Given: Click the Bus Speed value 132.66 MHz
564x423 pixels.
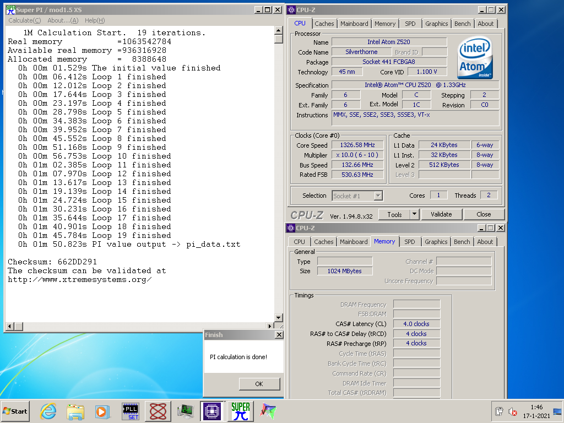Looking at the screenshot, I should coord(357,165).
